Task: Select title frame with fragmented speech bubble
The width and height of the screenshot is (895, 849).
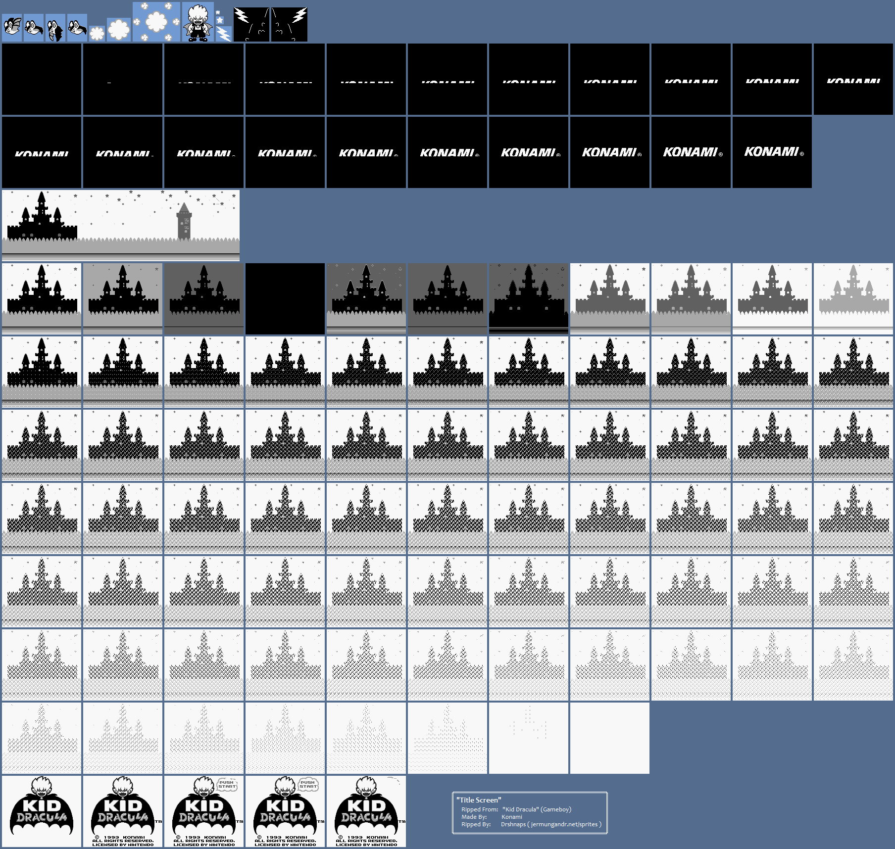Action: [x=366, y=811]
